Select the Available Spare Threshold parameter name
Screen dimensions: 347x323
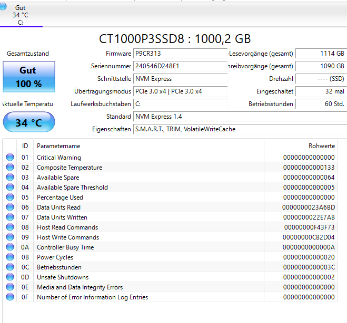coord(72,187)
